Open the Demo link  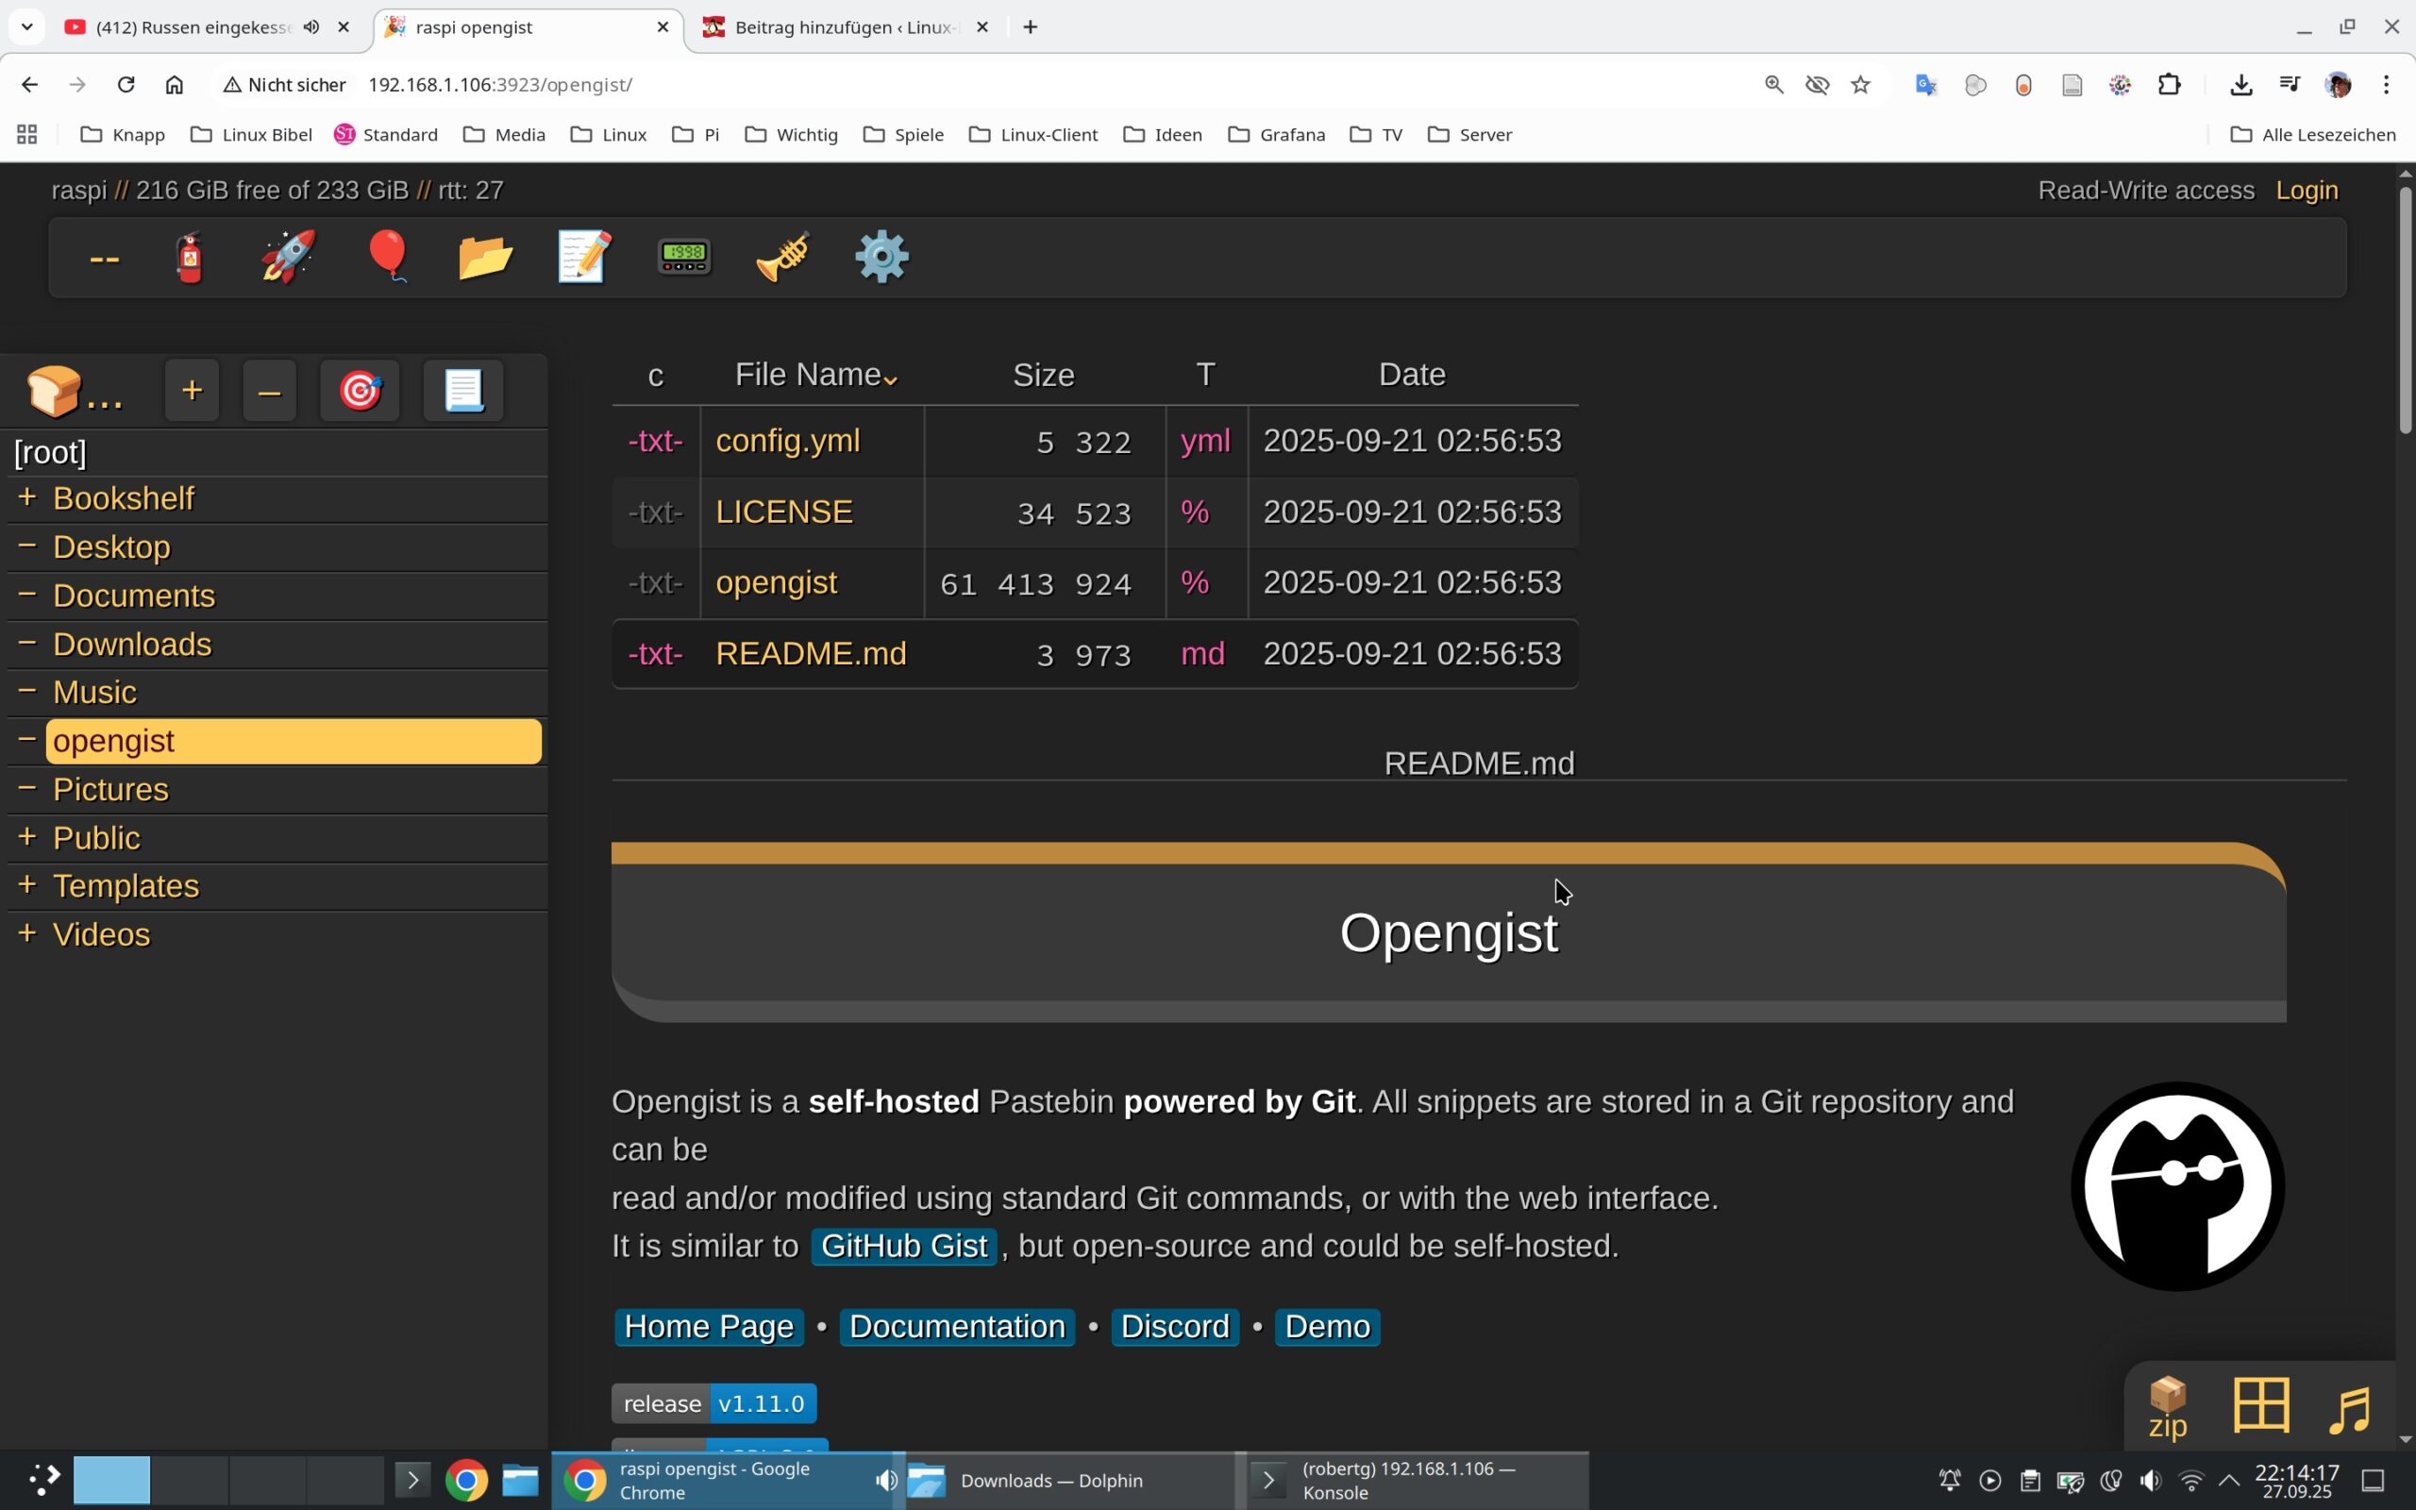1327,1326
